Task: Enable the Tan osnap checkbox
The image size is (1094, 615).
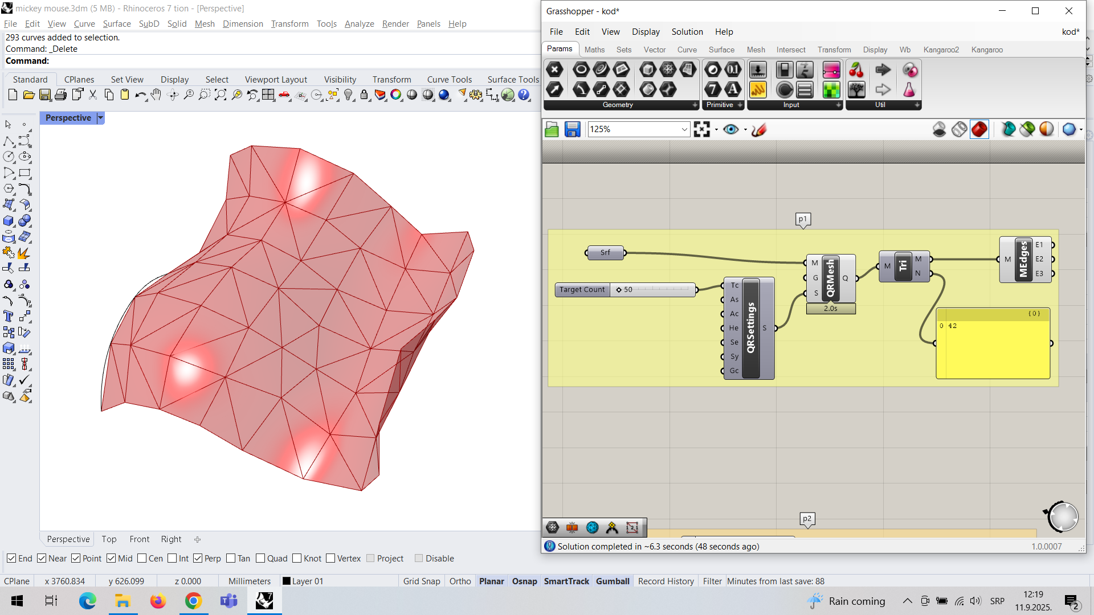Action: (x=231, y=558)
